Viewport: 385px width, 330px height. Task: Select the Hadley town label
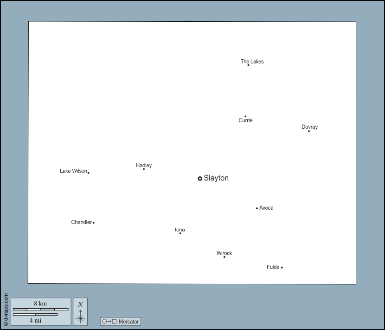(144, 165)
